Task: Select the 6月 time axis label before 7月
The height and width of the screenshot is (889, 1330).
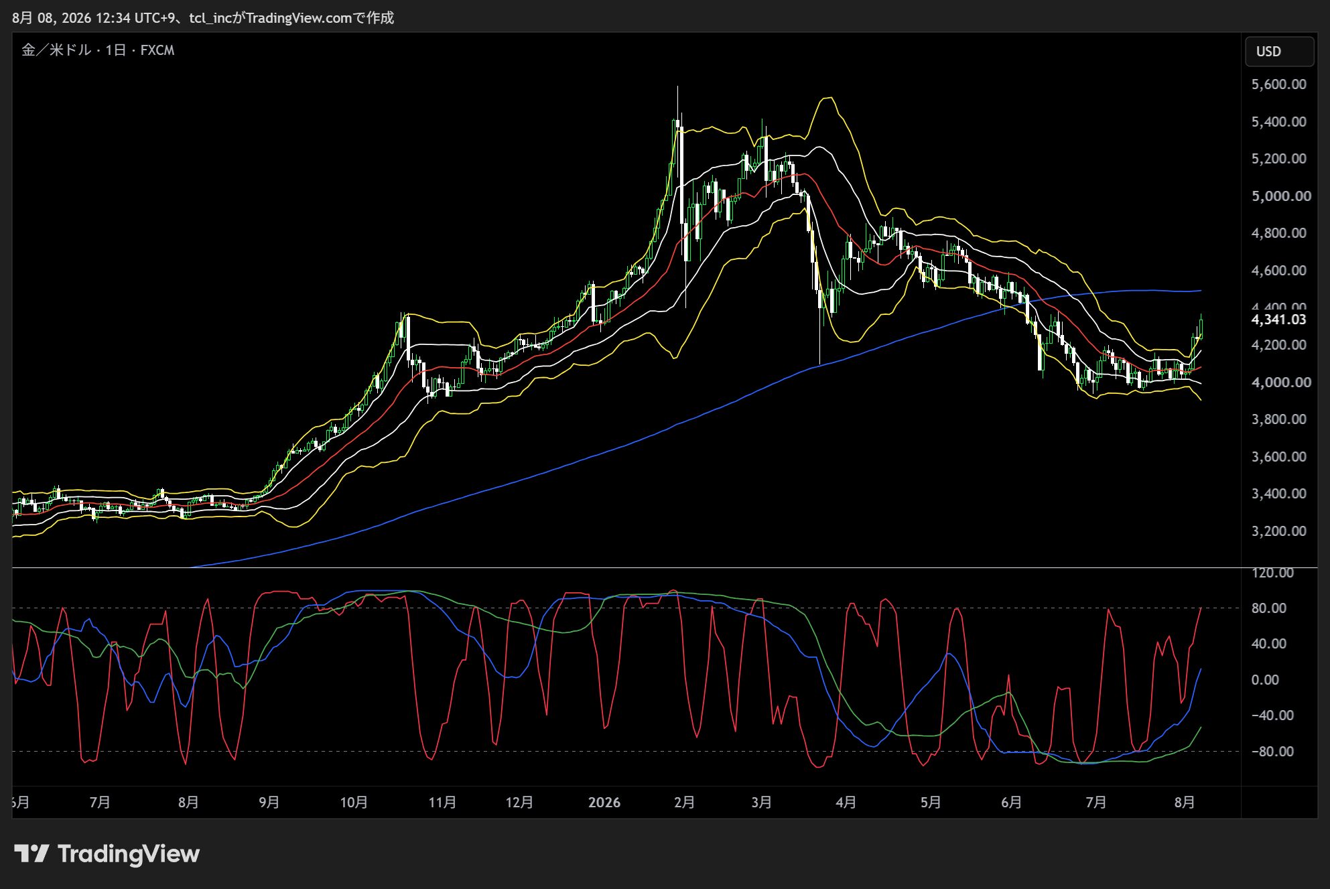Action: tap(1011, 803)
